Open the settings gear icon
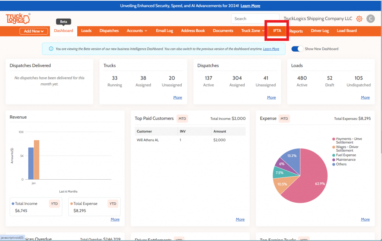This screenshot has height=241, width=382. (359, 19)
